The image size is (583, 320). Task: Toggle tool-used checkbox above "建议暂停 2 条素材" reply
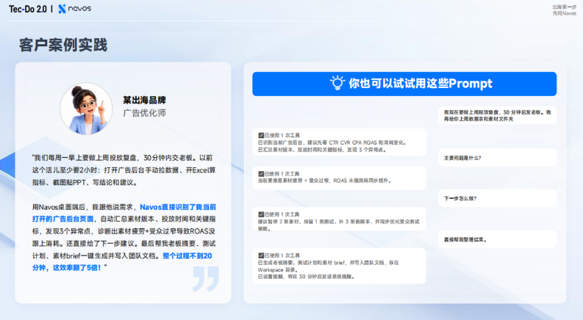click(x=261, y=214)
